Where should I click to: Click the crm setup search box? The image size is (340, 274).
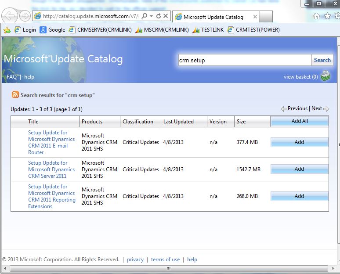pos(245,60)
